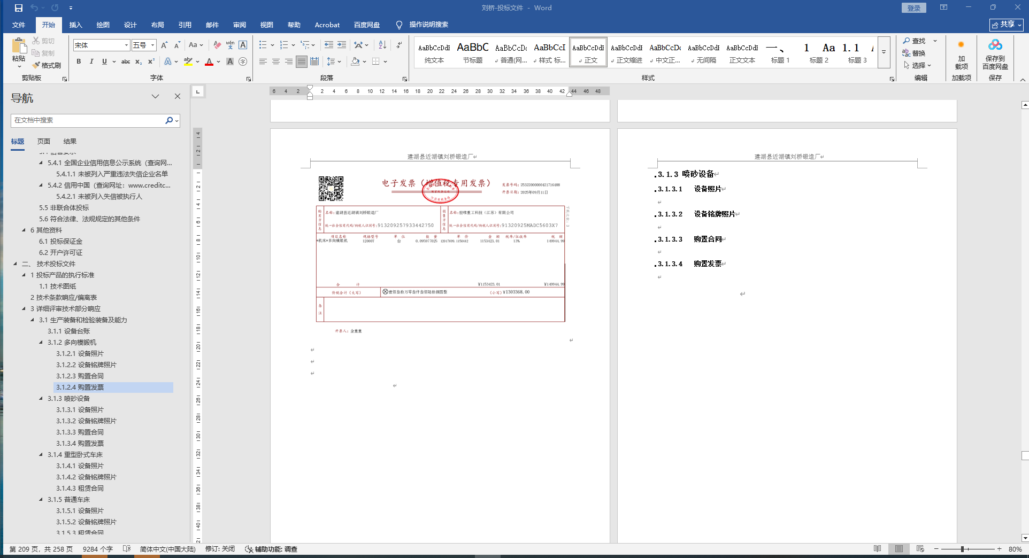Toggle Bold formatting
1029x558 pixels.
point(79,61)
